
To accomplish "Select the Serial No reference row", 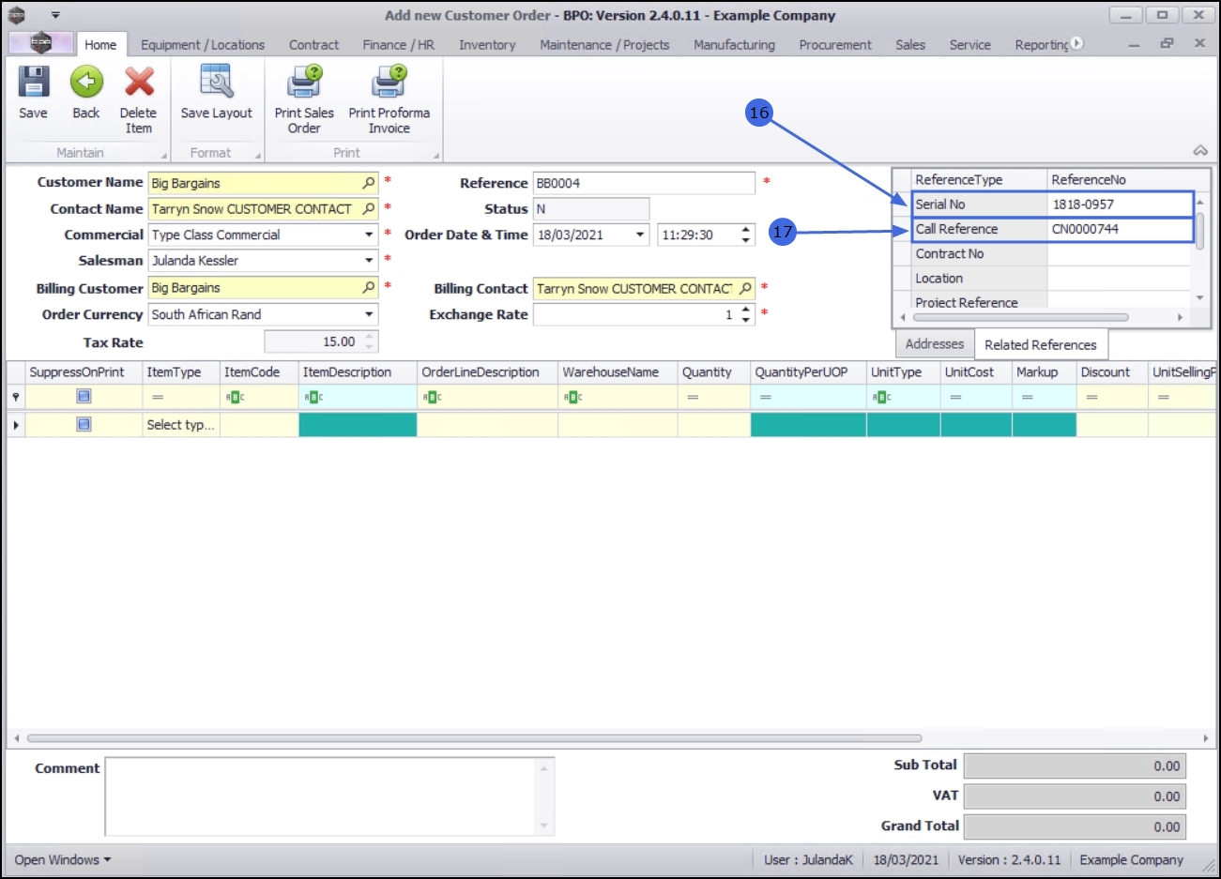I will coord(1052,205).
